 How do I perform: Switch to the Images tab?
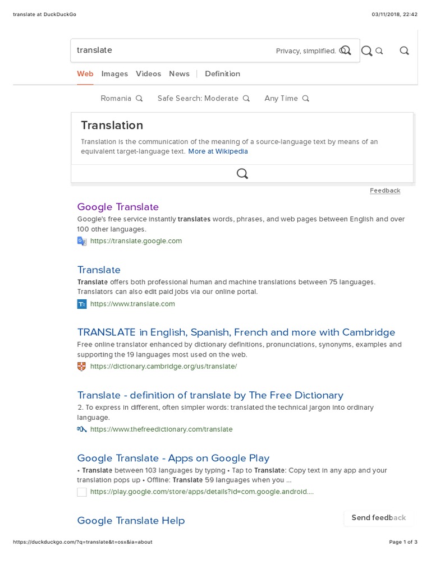114,73
